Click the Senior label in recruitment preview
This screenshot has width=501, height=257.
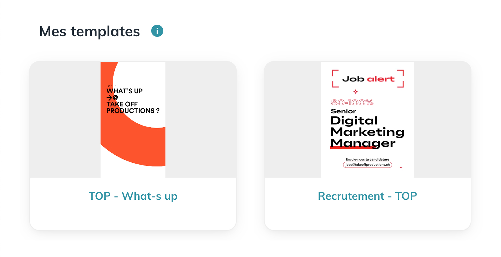(343, 111)
